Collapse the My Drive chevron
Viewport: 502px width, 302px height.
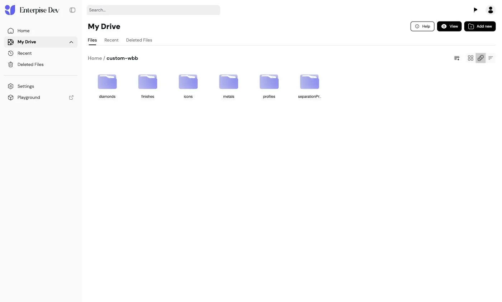(71, 42)
